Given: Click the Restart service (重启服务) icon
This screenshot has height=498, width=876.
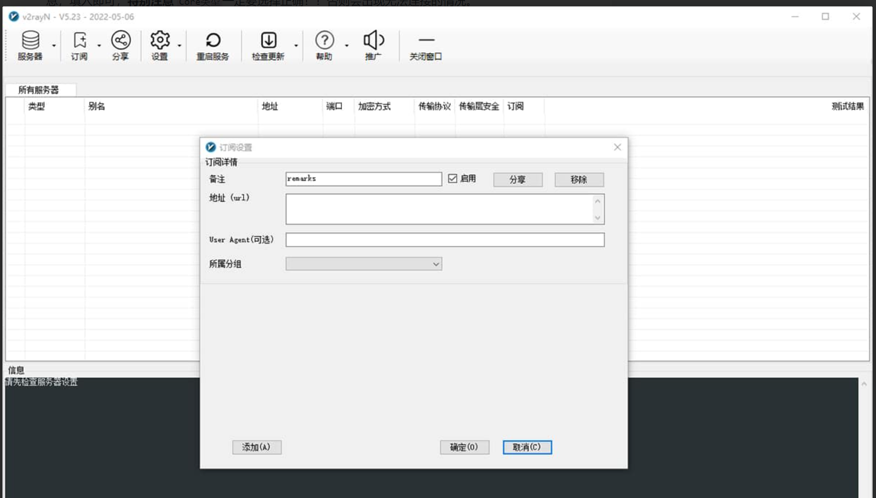Looking at the screenshot, I should click(x=213, y=45).
